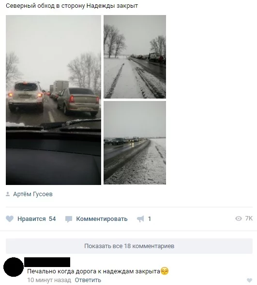Click the sad emoji in the comment
Screen dimensions: 257x285
(x=165, y=271)
